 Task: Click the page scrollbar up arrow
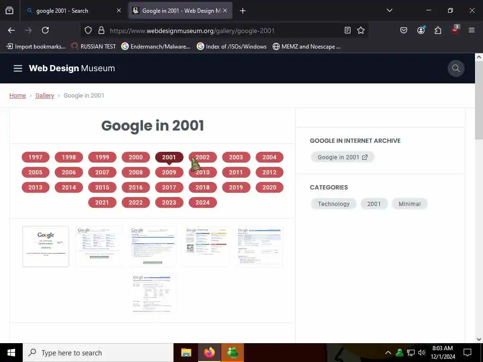point(479,57)
